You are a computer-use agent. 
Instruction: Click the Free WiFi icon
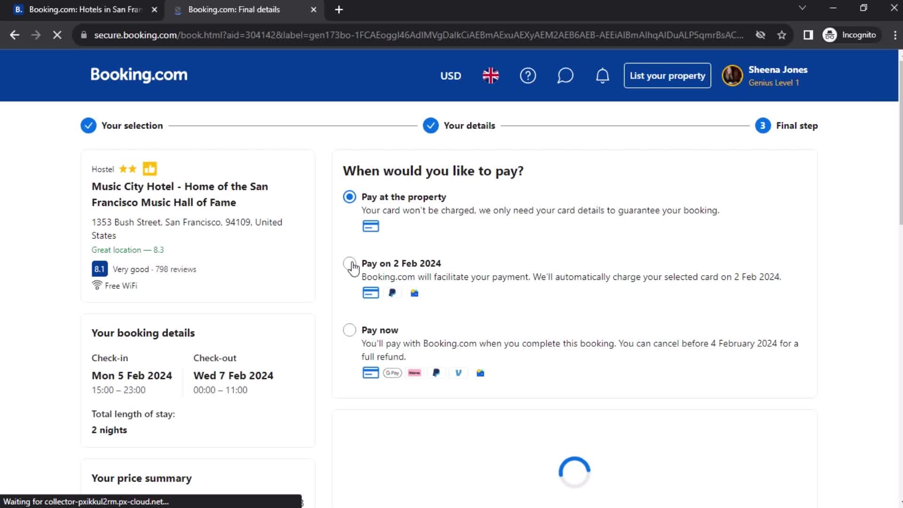pos(97,285)
